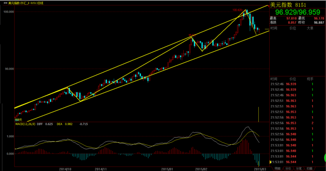Select the 分笔 tab

click(299, 169)
